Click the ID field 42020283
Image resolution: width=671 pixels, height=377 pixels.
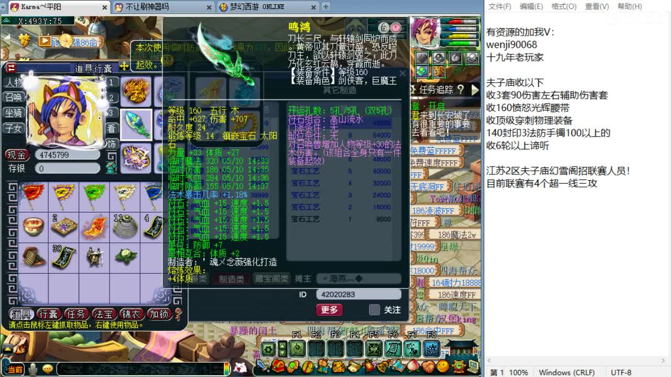(359, 294)
